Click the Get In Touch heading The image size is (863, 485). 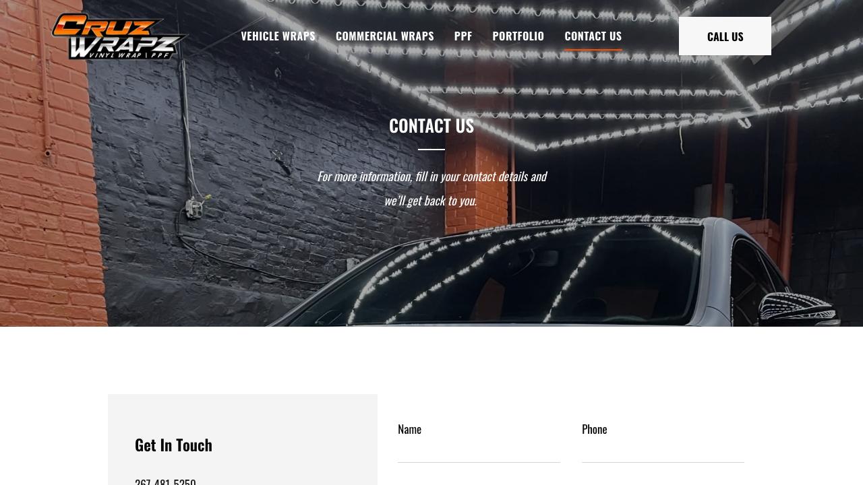click(173, 445)
